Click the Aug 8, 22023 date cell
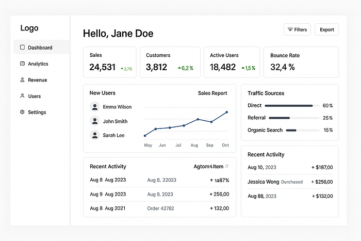This screenshot has width=361, height=241. (161, 180)
